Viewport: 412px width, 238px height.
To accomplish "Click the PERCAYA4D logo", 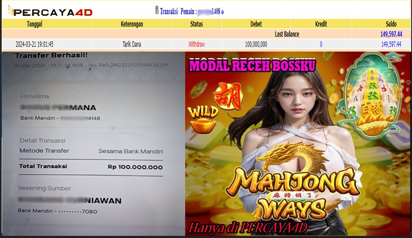I will (x=50, y=12).
